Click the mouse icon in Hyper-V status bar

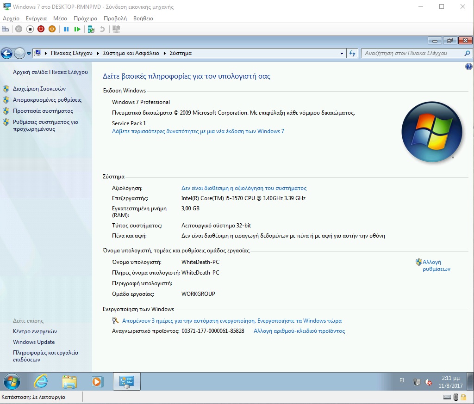[x=456, y=397]
